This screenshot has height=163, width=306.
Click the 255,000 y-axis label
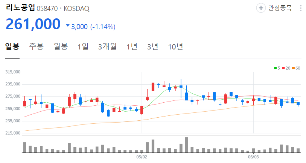click(13, 109)
